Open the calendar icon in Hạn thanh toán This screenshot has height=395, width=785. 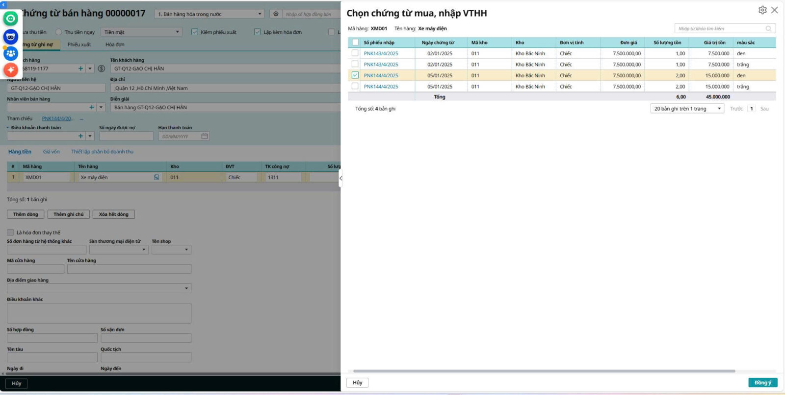(205, 136)
